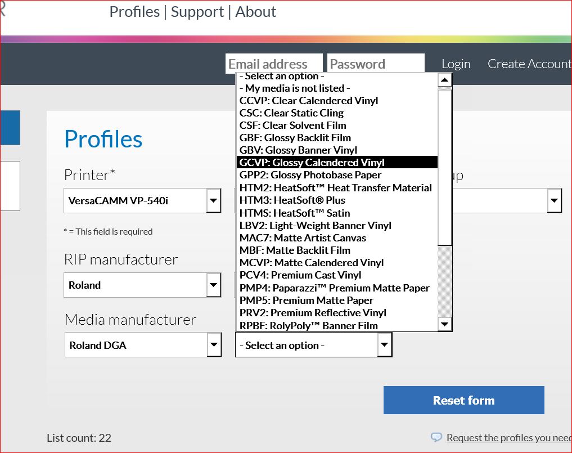This screenshot has width=572, height=453.
Task: Select GBV: Glossy Banner Vinyl
Action: coord(337,150)
